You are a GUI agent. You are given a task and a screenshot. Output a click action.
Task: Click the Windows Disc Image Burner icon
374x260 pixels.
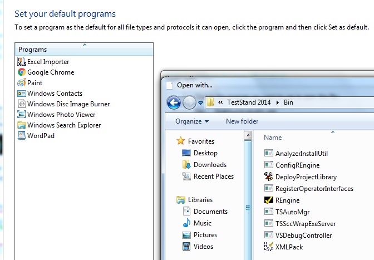(22, 104)
